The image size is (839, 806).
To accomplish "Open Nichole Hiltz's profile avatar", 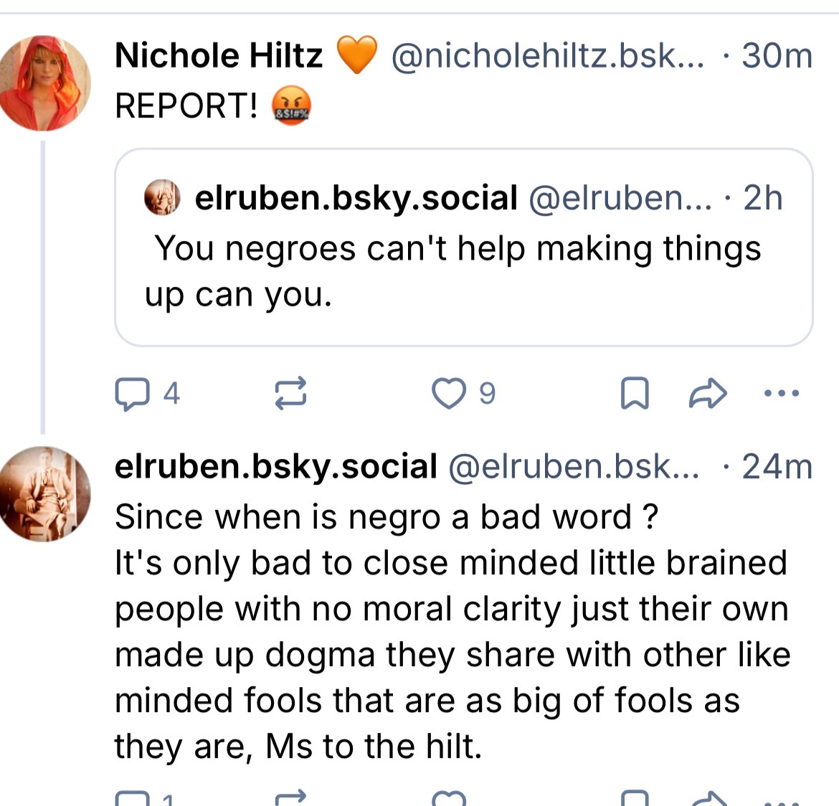I will coord(44,83).
